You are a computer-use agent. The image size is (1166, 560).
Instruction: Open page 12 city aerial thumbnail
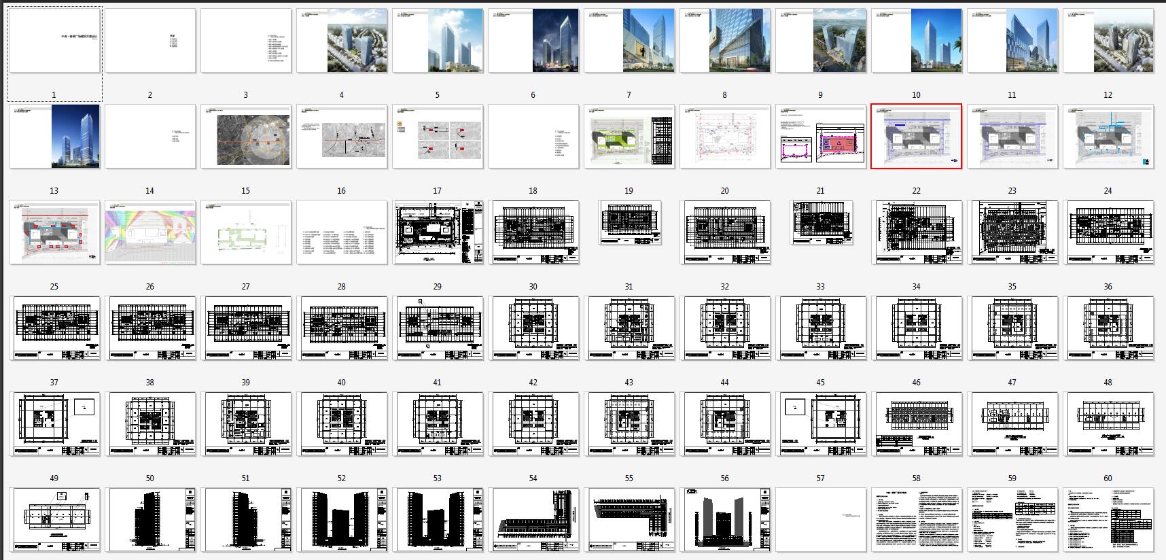[1108, 41]
